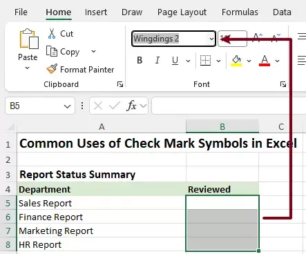Apply yellow fill color bucket
The height and width of the screenshot is (254, 306).
click(236, 61)
